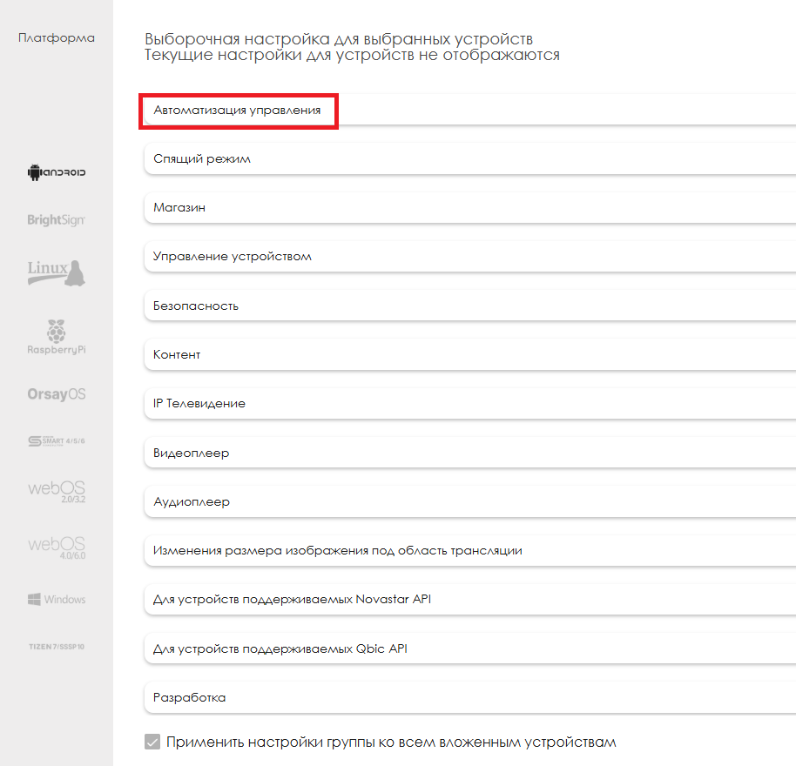The width and height of the screenshot is (796, 766).
Task: Expand the Спящий режим section
Action: pos(203,160)
